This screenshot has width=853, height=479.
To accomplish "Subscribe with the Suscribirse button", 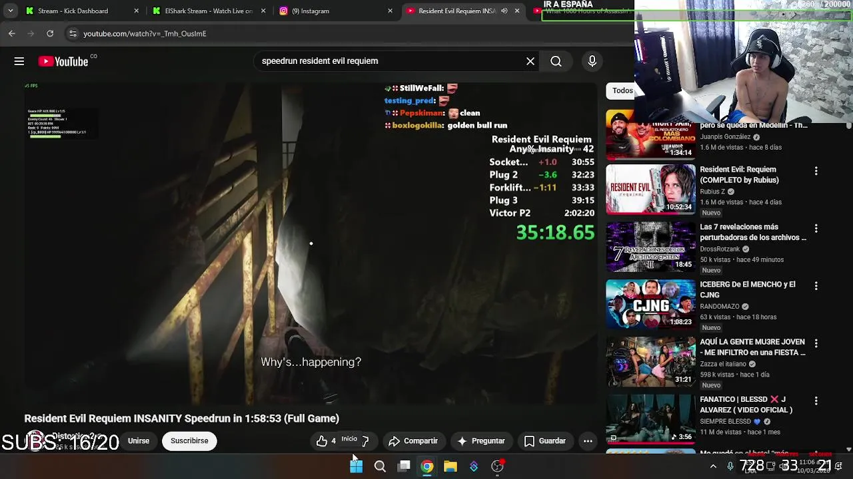I will [189, 441].
